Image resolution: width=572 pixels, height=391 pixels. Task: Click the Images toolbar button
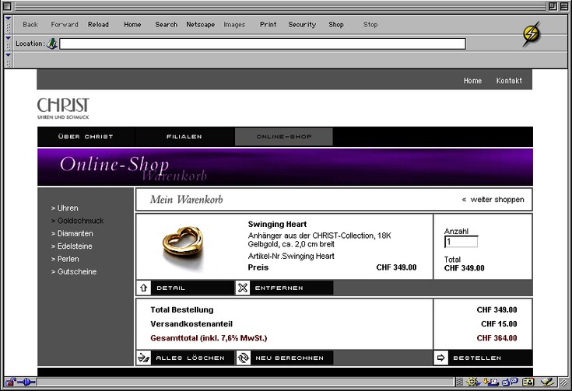point(234,24)
